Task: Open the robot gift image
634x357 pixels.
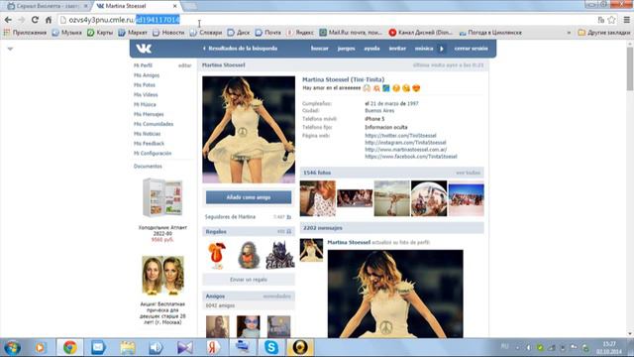Action: pos(279,256)
